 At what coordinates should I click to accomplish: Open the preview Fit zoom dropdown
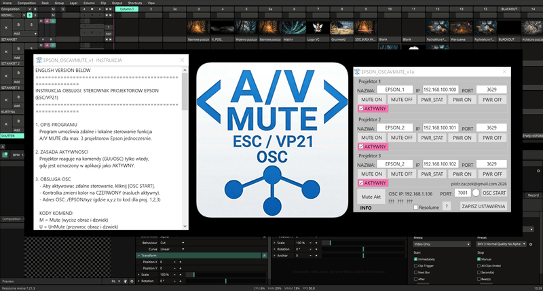click(116, 282)
